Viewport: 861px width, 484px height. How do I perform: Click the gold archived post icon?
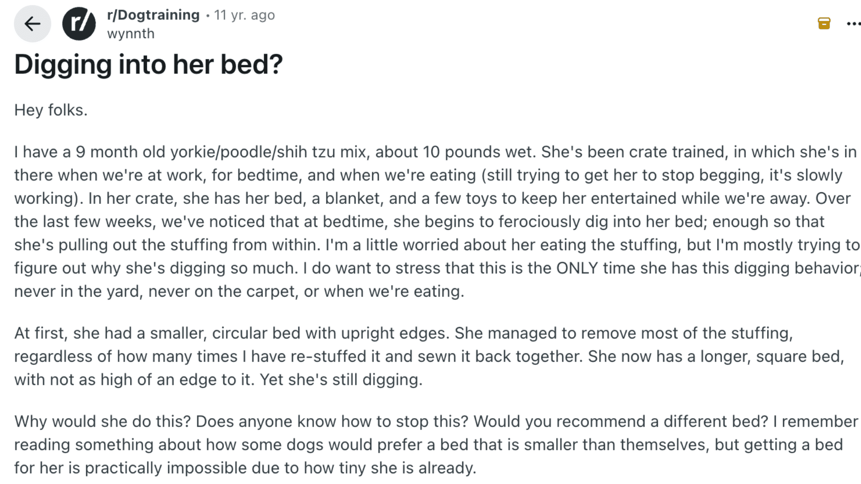click(824, 23)
